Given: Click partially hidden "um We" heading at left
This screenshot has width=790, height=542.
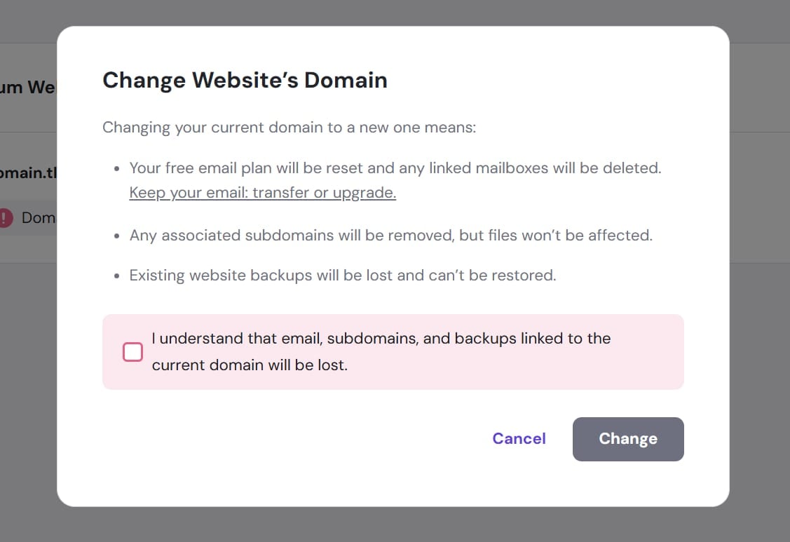Looking at the screenshot, I should coord(28,88).
